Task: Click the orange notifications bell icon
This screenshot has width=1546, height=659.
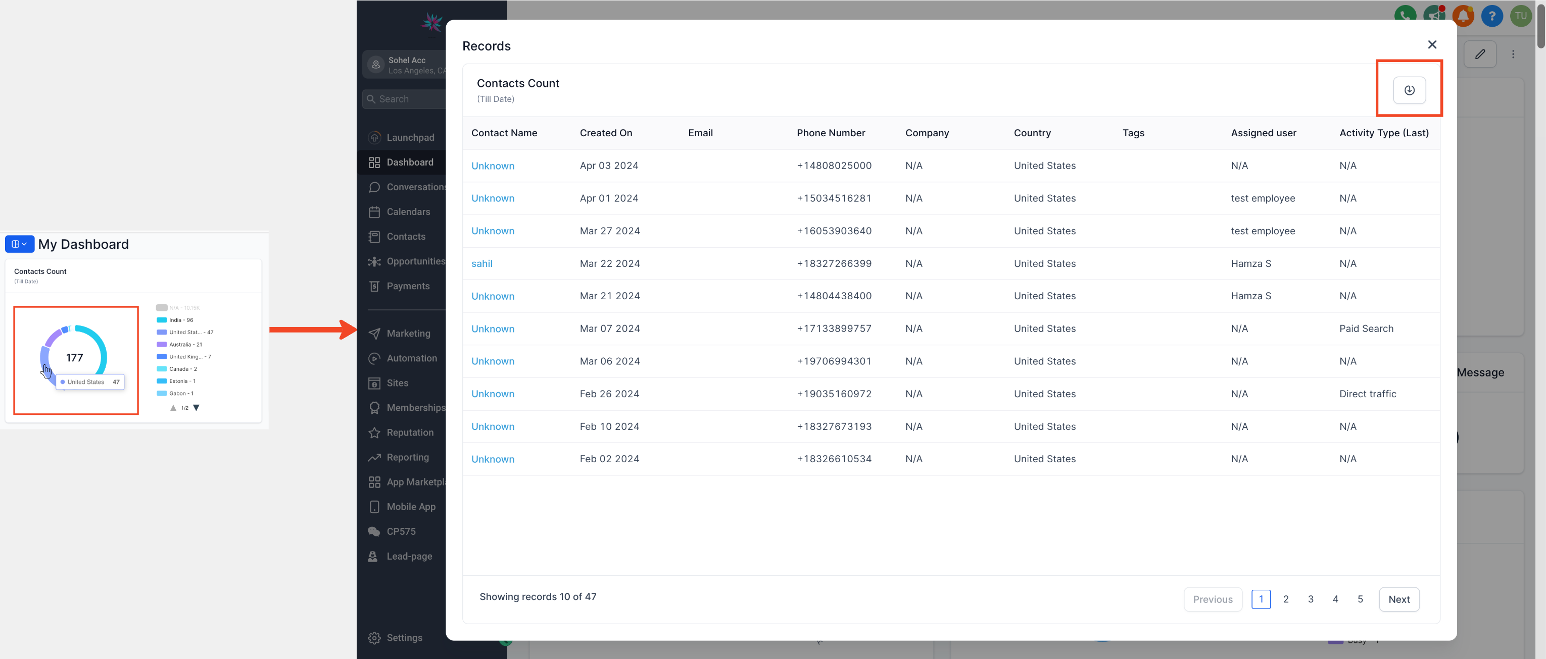Action: pyautogui.click(x=1463, y=15)
